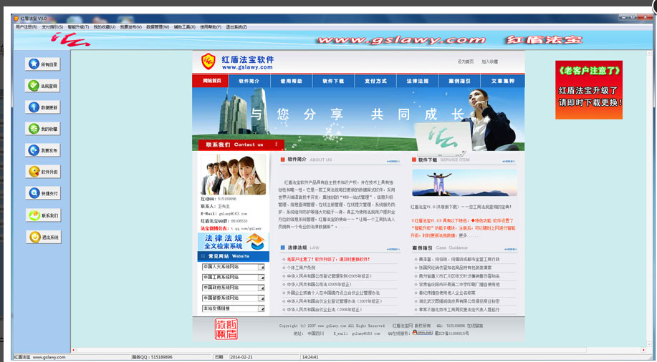Expand the 中国工商系统网站 dropdown
This screenshot has width=657, height=362.
[x=262, y=278]
